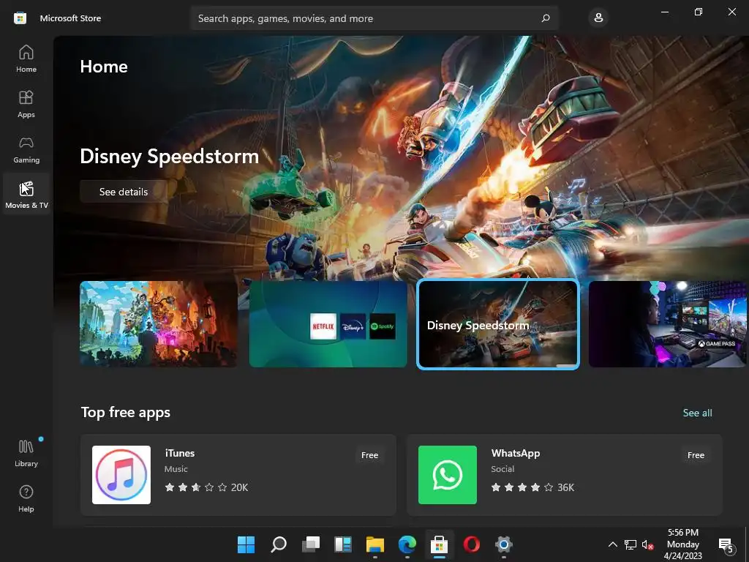The width and height of the screenshot is (749, 562).
Task: Open File Explorer from taskbar
Action: pyautogui.click(x=375, y=544)
